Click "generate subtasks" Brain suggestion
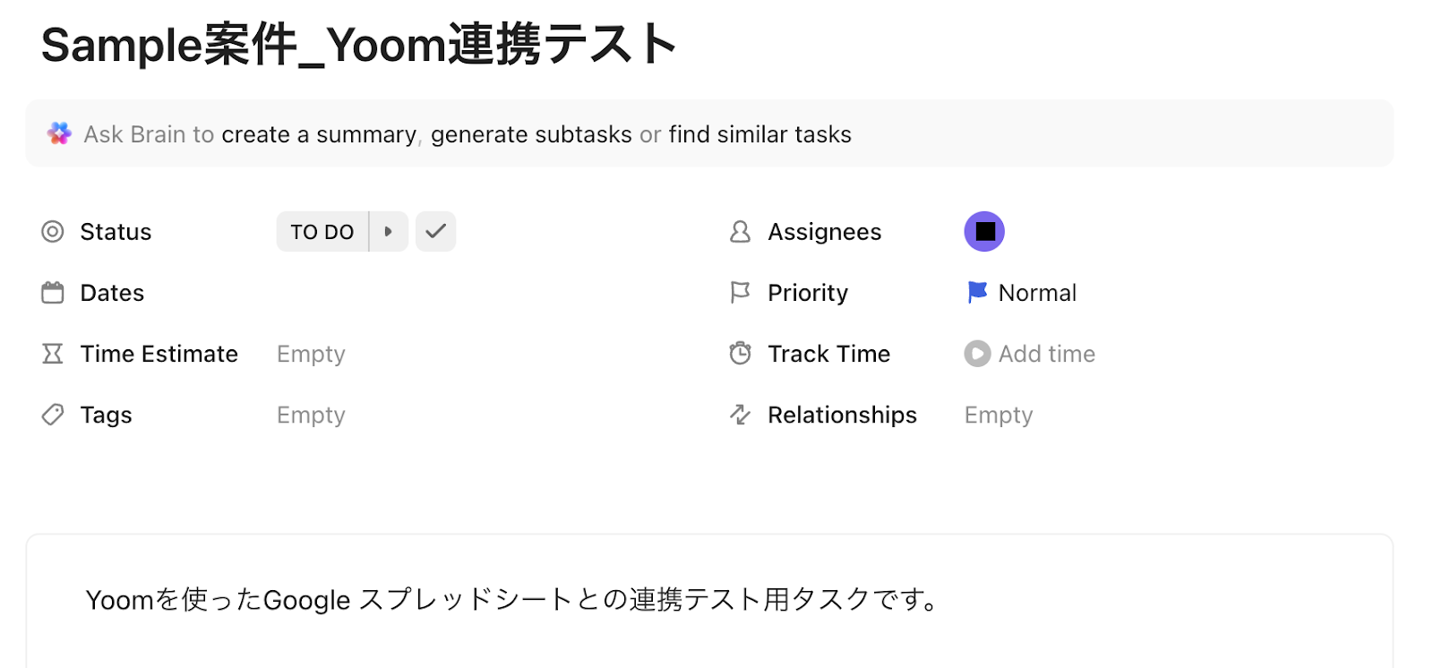The image size is (1433, 668). 531,134
